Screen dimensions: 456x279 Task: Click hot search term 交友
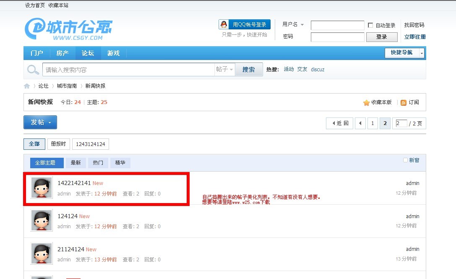[x=302, y=69]
